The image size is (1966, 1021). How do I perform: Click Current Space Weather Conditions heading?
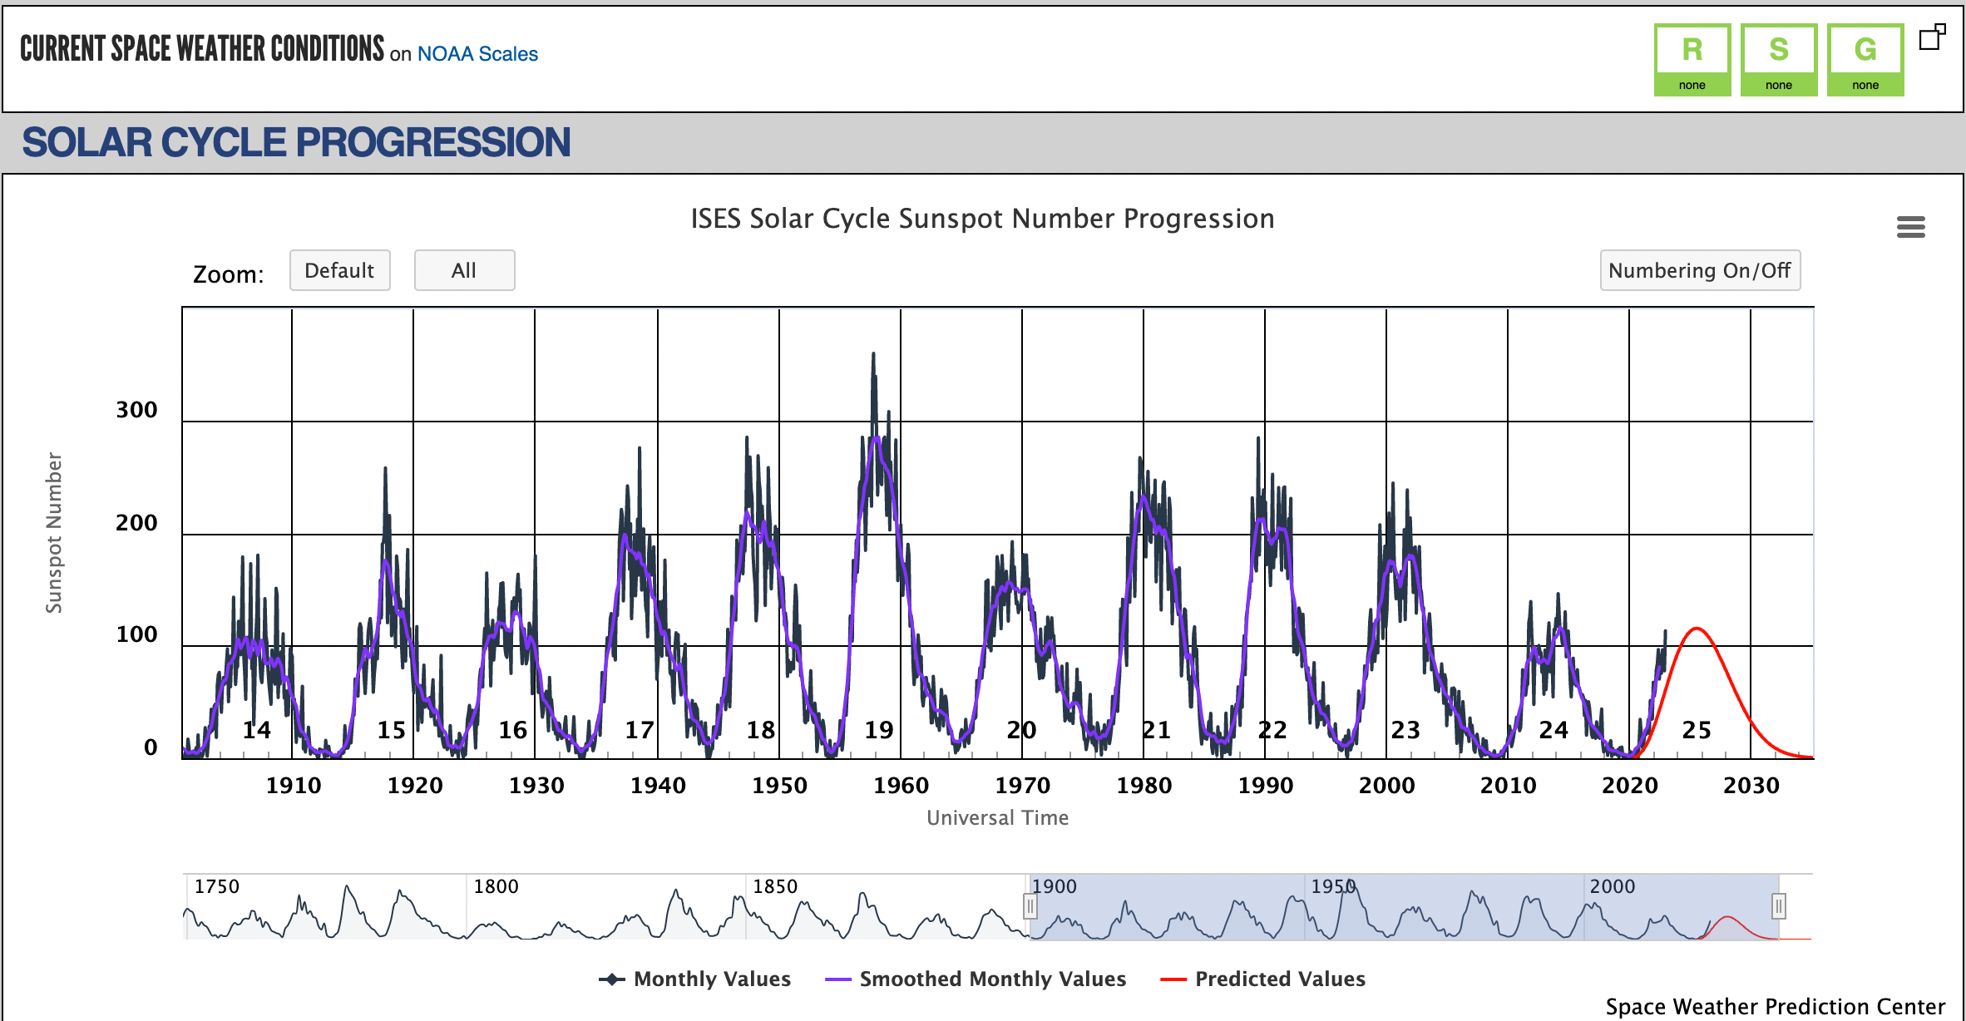point(202,49)
